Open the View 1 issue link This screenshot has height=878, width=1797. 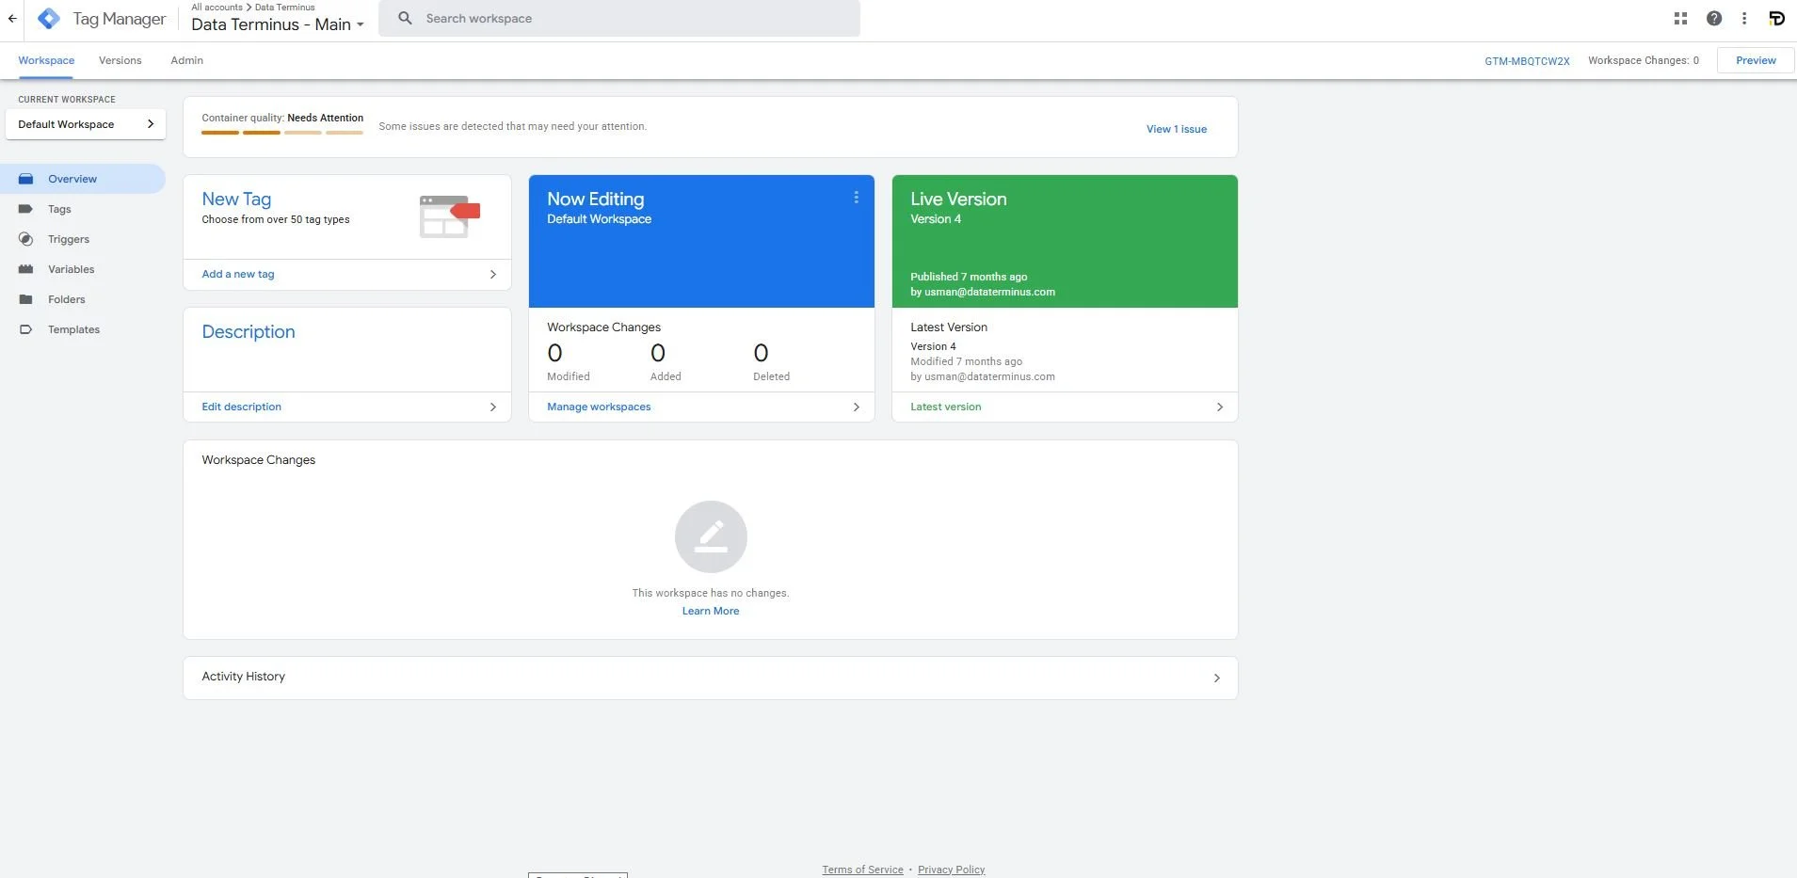(x=1177, y=129)
